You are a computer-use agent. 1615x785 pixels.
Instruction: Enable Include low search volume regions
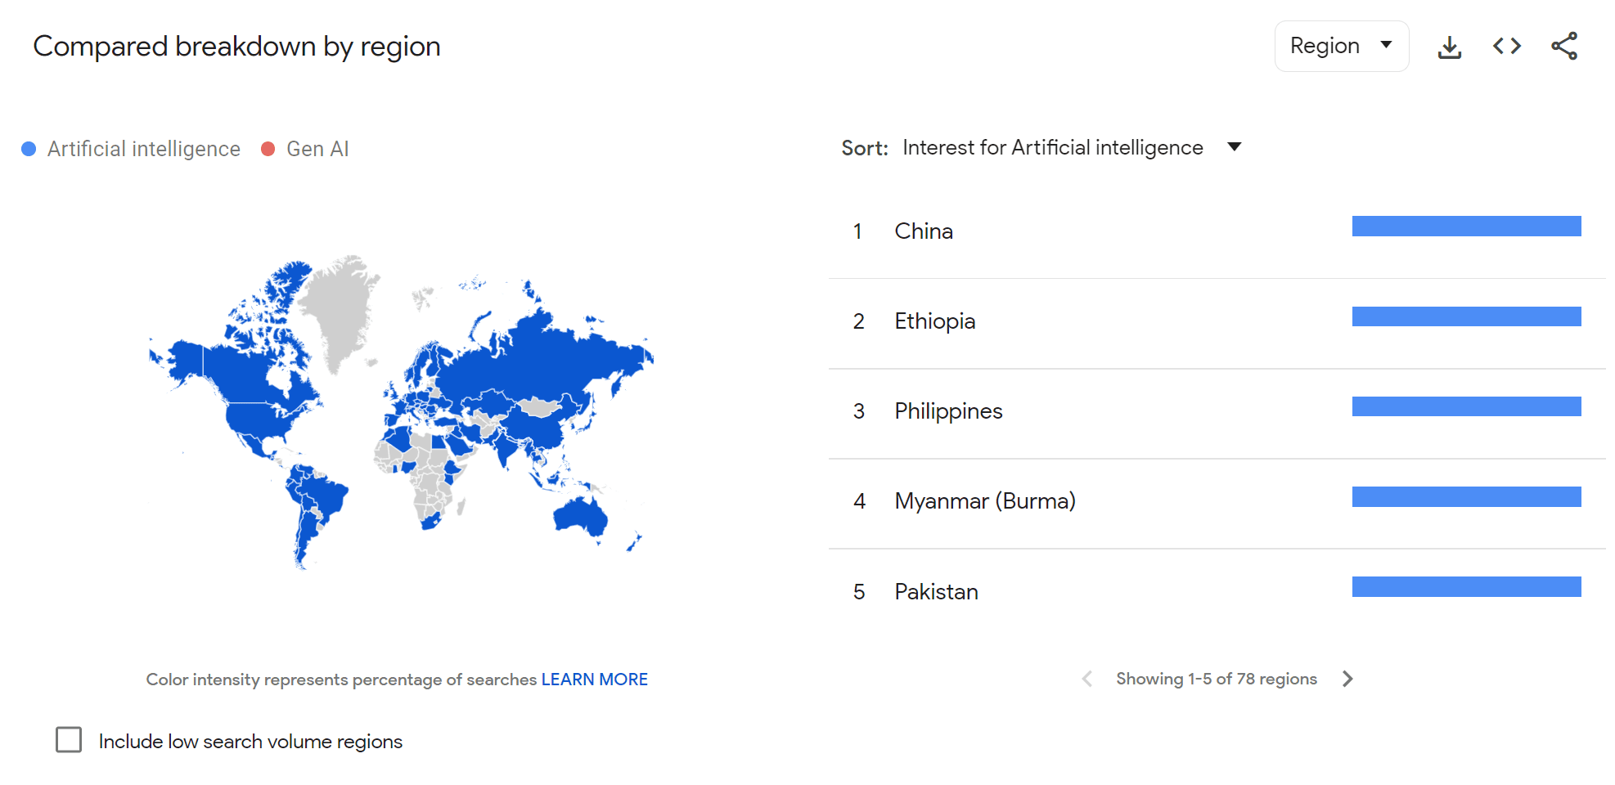70,739
